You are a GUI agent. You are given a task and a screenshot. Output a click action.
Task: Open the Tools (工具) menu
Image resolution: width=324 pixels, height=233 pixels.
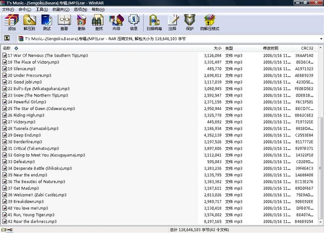tap(42, 9)
